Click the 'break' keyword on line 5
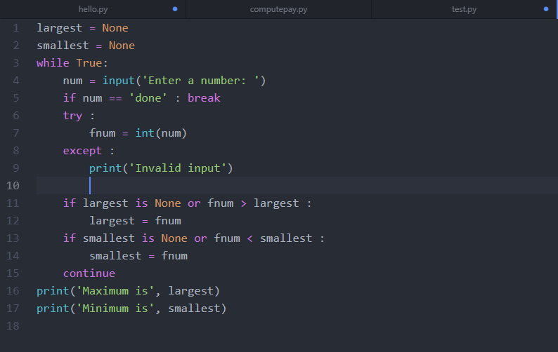The width and height of the screenshot is (558, 352). pos(204,98)
